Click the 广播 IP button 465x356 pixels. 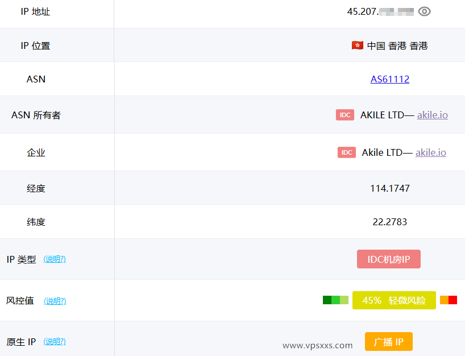pyautogui.click(x=388, y=341)
